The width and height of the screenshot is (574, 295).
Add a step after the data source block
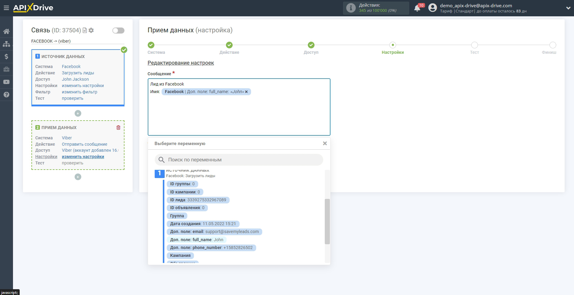(78, 113)
